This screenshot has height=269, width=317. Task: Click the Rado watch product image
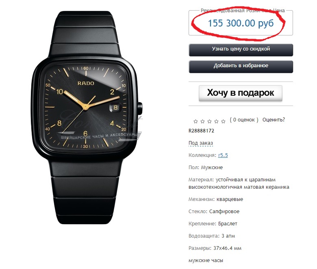point(87,117)
